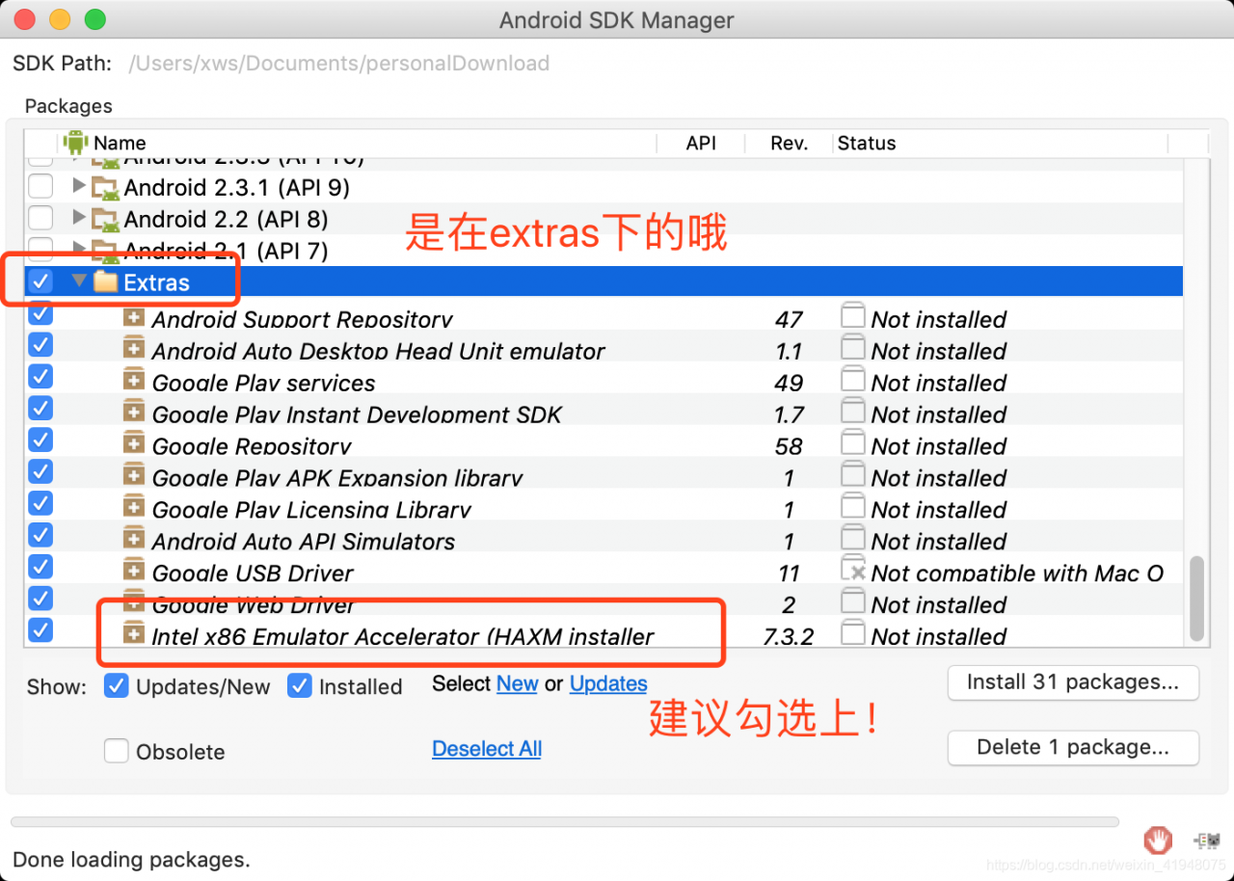Image resolution: width=1234 pixels, height=881 pixels.
Task: Expand Android 2.1 (API 7) node
Action: [x=79, y=251]
